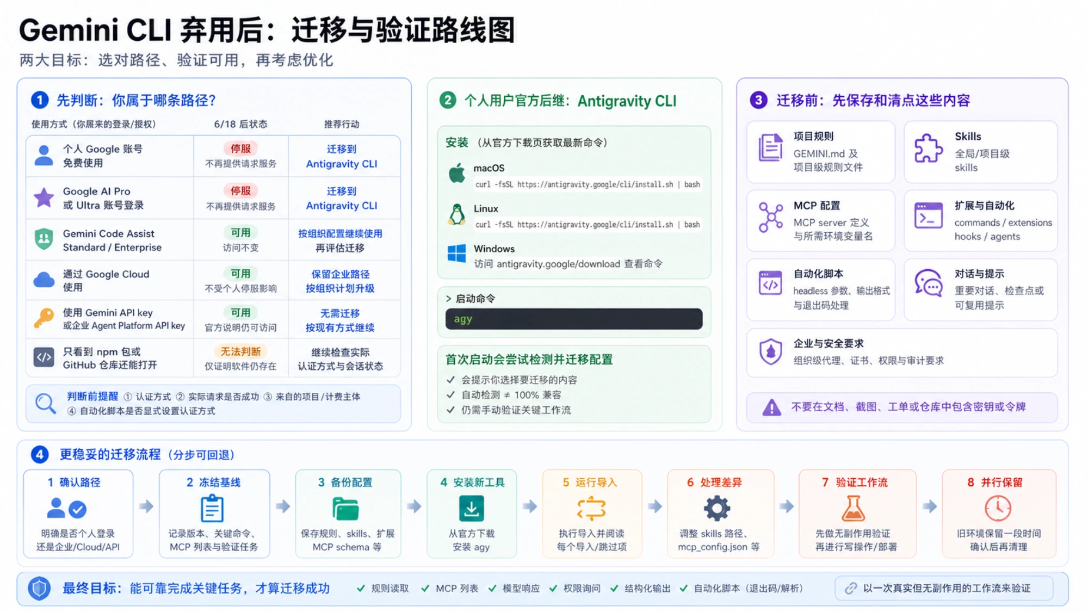Click the link icon before 以一次真实但无副作用

point(851,589)
